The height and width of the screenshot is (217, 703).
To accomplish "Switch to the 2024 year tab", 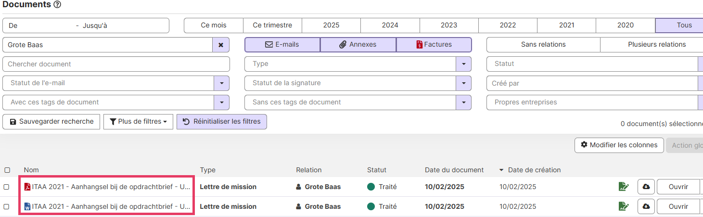I will [390, 26].
